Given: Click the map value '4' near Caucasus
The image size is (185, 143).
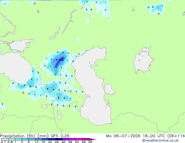Looking at the screenshot, I should tap(53, 89).
